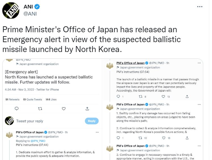
Task: Open more options on the PM's instructions (07:44) tweet
Action: 98,132
